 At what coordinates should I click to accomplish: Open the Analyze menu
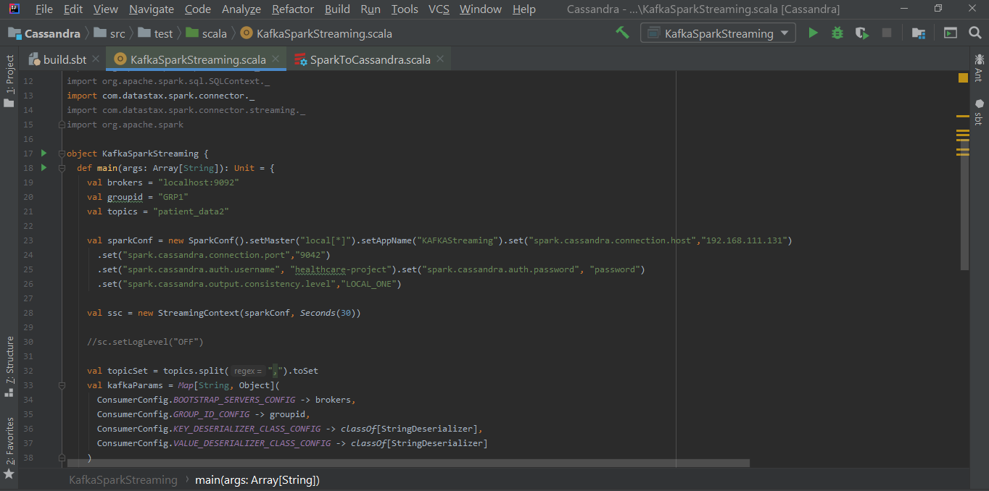(241, 9)
